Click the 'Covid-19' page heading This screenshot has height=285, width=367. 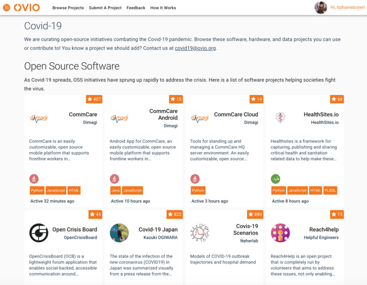pos(43,26)
